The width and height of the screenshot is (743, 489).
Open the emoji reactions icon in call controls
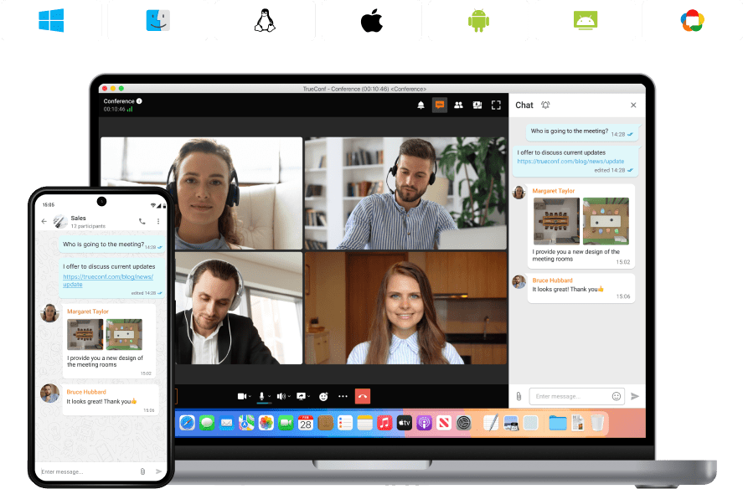click(323, 395)
